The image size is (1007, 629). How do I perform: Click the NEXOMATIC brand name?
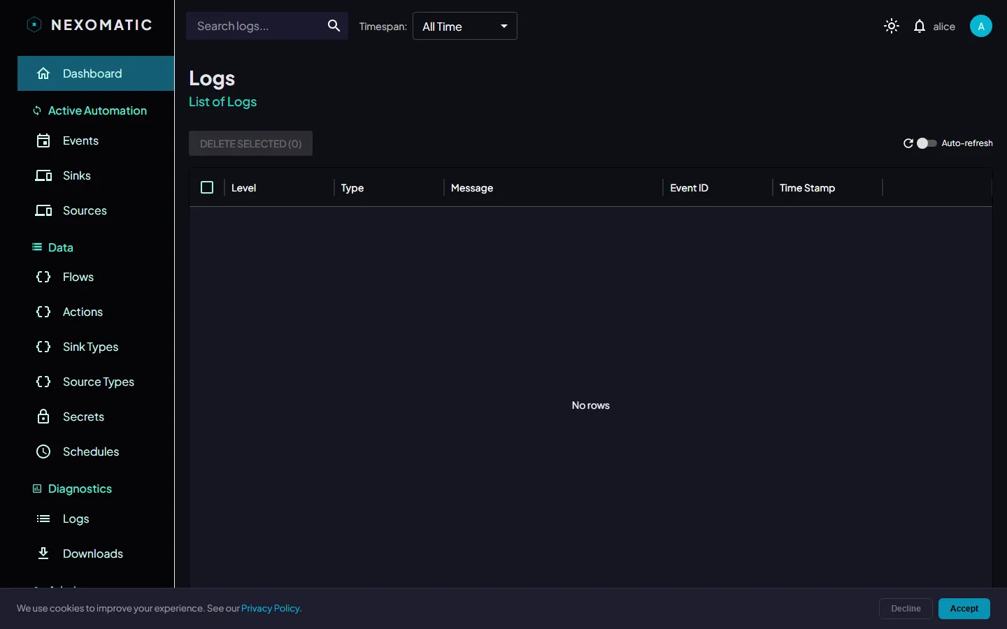[x=102, y=25]
